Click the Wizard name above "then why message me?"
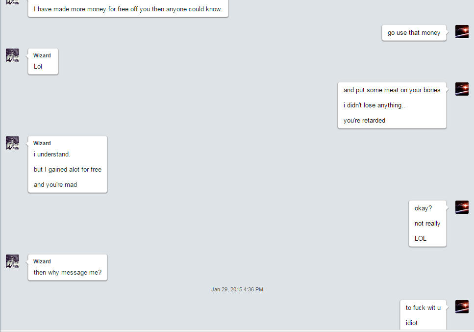The width and height of the screenshot is (474, 332). [x=42, y=261]
